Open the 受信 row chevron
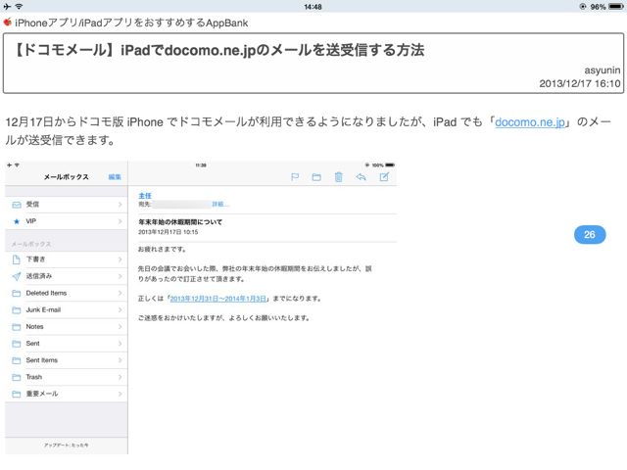 click(120, 205)
